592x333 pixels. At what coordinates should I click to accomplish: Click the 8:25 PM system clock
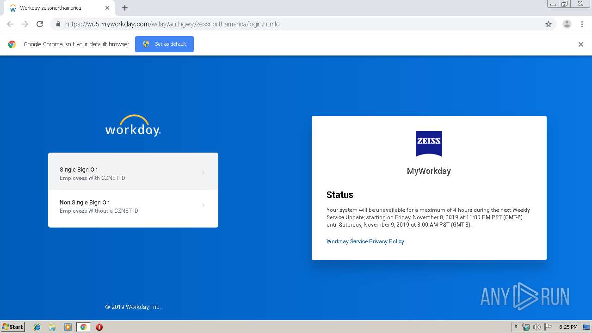[x=568, y=327]
